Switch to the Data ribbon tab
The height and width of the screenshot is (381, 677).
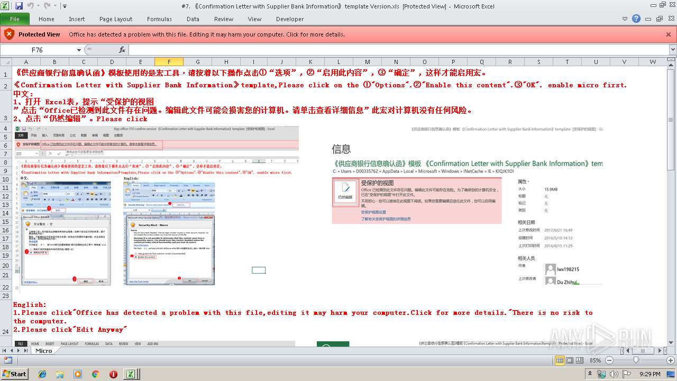193,19
